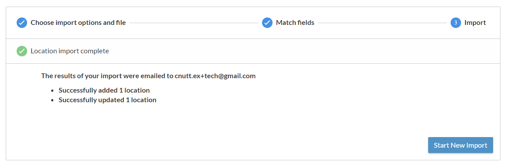The width and height of the screenshot is (507, 166).
Task: Open the Match fields step label
Action: click(x=295, y=23)
